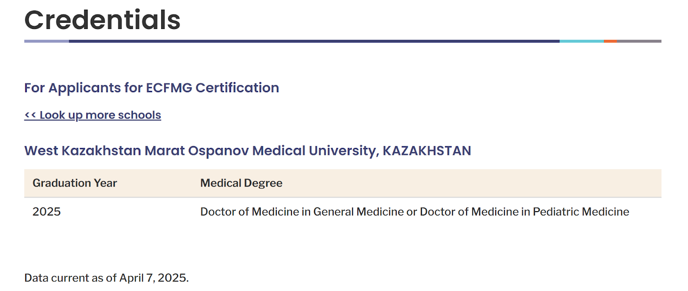The image size is (688, 291).
Task: Click 'General Medicine' in the degree text
Action: (x=358, y=212)
